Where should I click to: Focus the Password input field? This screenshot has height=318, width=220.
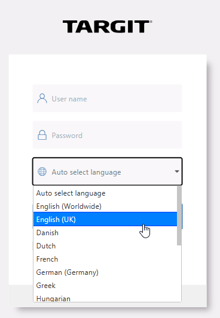click(107, 135)
